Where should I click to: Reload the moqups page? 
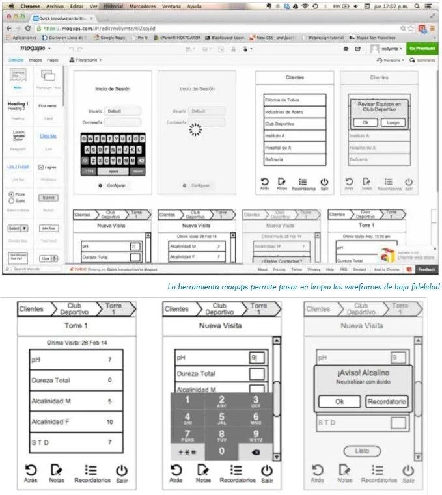pyautogui.click(x=28, y=29)
